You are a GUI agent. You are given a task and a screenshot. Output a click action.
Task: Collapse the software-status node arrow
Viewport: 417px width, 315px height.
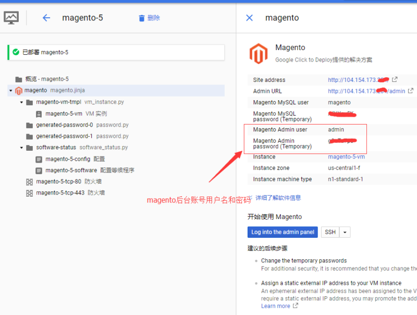(21, 148)
